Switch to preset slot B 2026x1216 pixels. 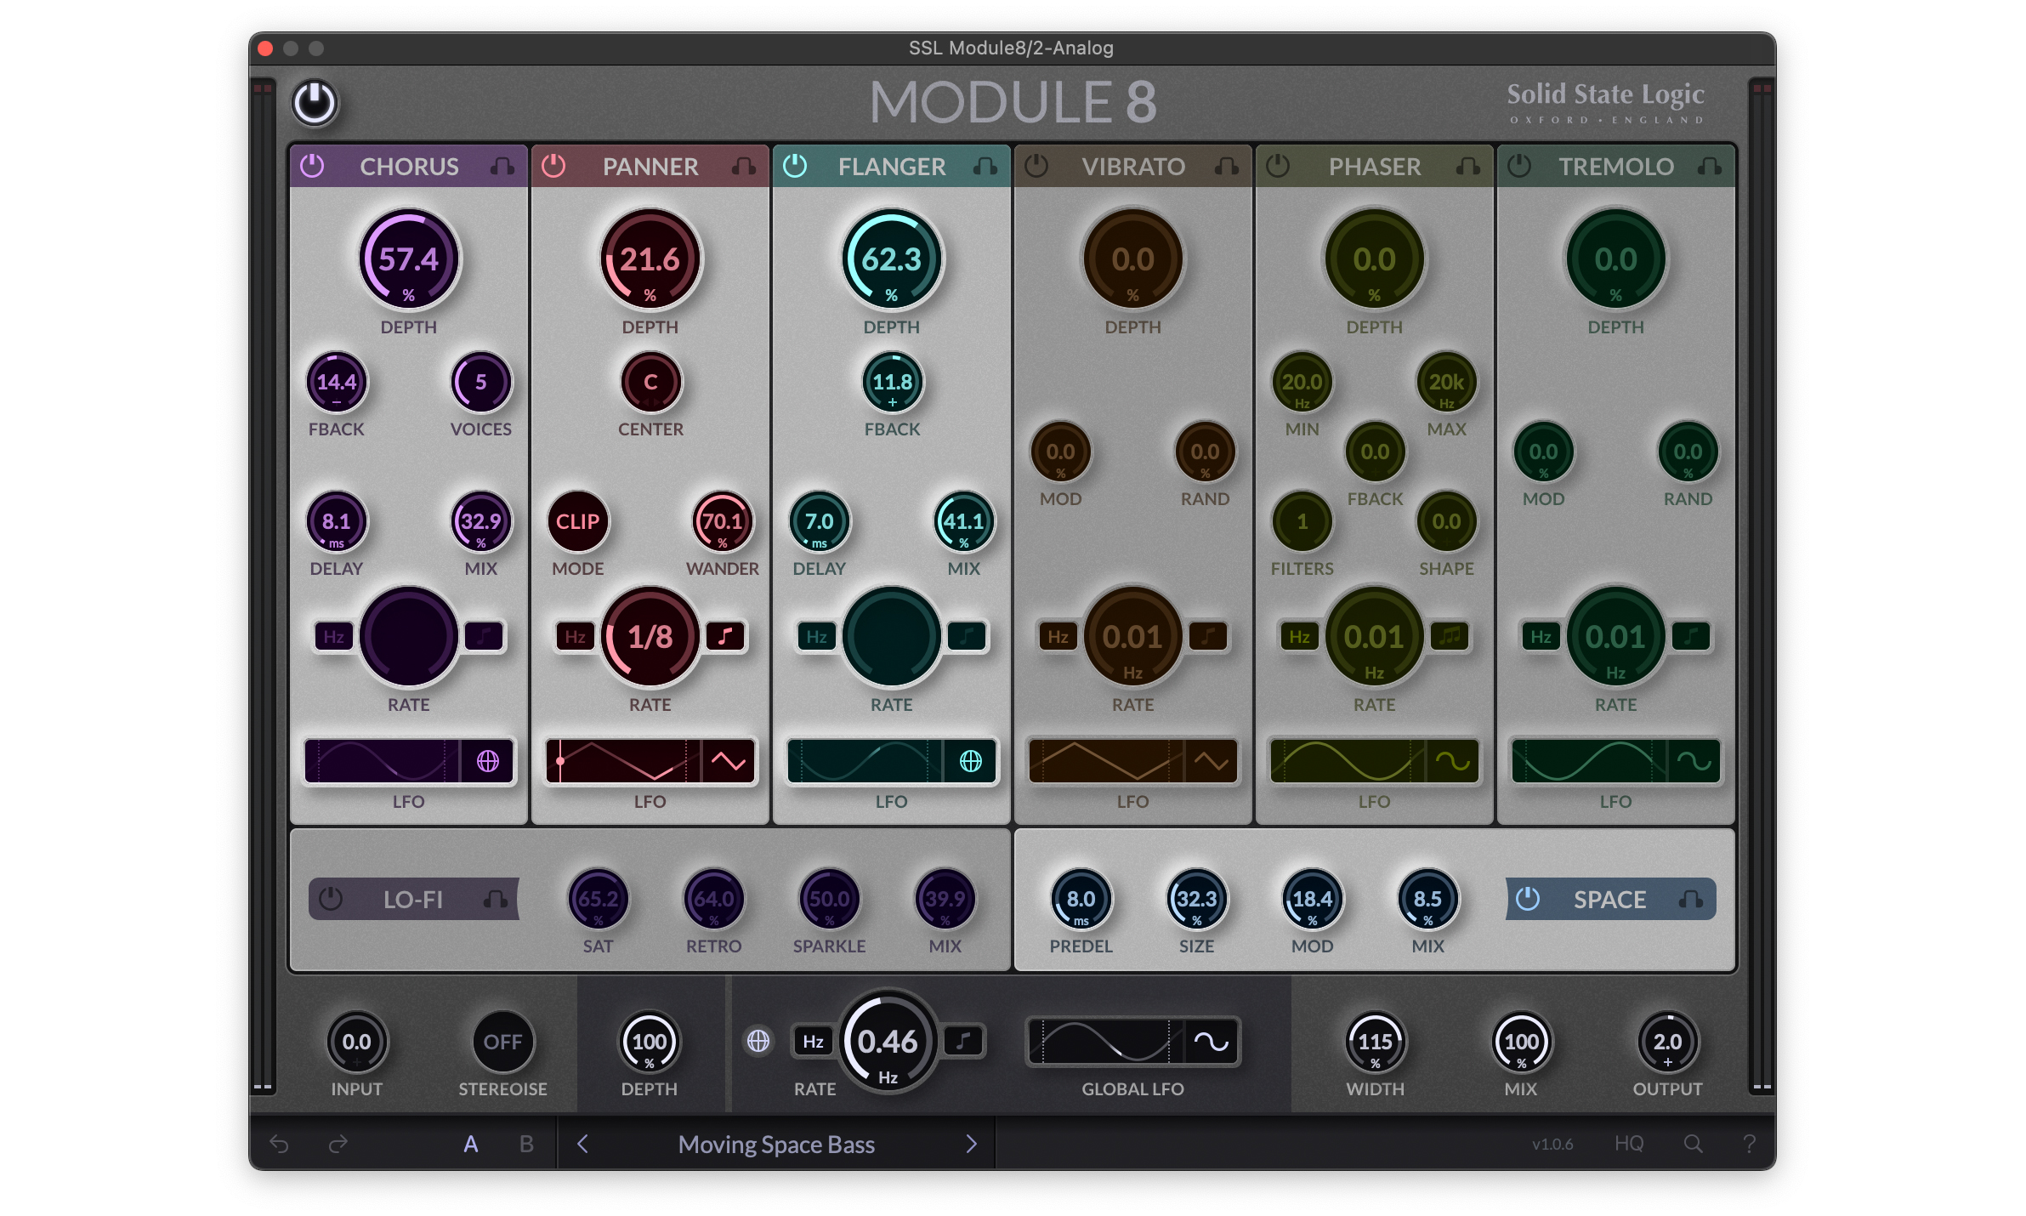point(526,1144)
